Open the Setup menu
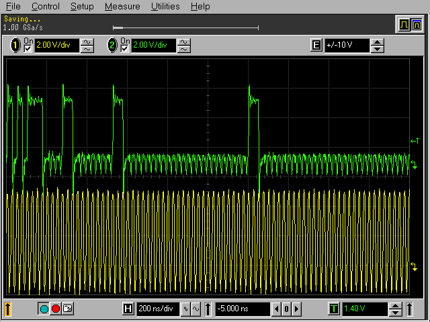 tap(82, 6)
